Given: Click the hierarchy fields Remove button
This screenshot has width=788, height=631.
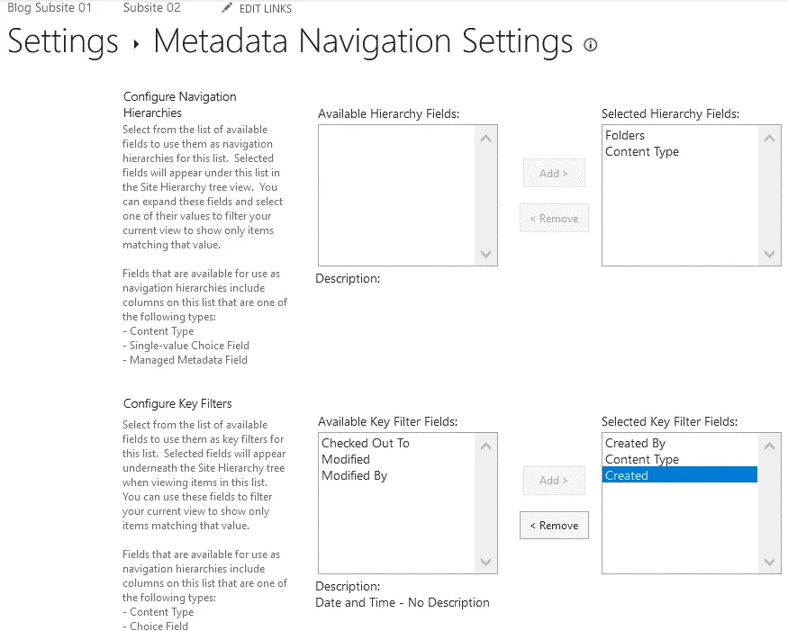Looking at the screenshot, I should 553,218.
